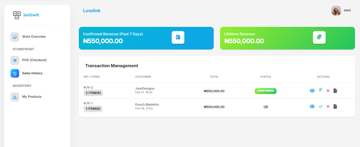360x147 pixels.
Task: Click the 2 ITEM(S) badge
Action: point(93,93)
